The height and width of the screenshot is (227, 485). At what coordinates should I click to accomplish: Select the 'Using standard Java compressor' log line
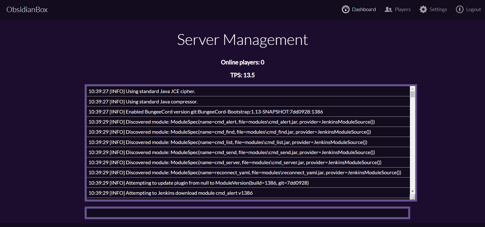248,101
